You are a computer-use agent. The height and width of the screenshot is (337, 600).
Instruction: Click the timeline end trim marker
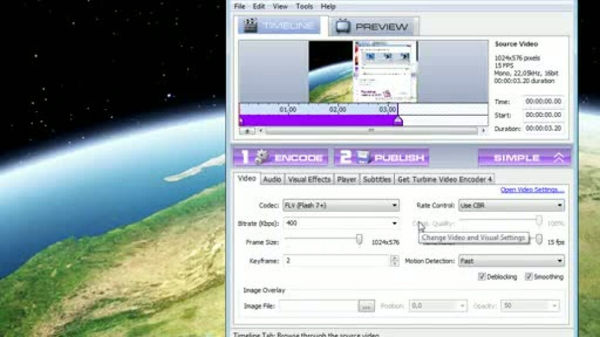click(x=398, y=121)
